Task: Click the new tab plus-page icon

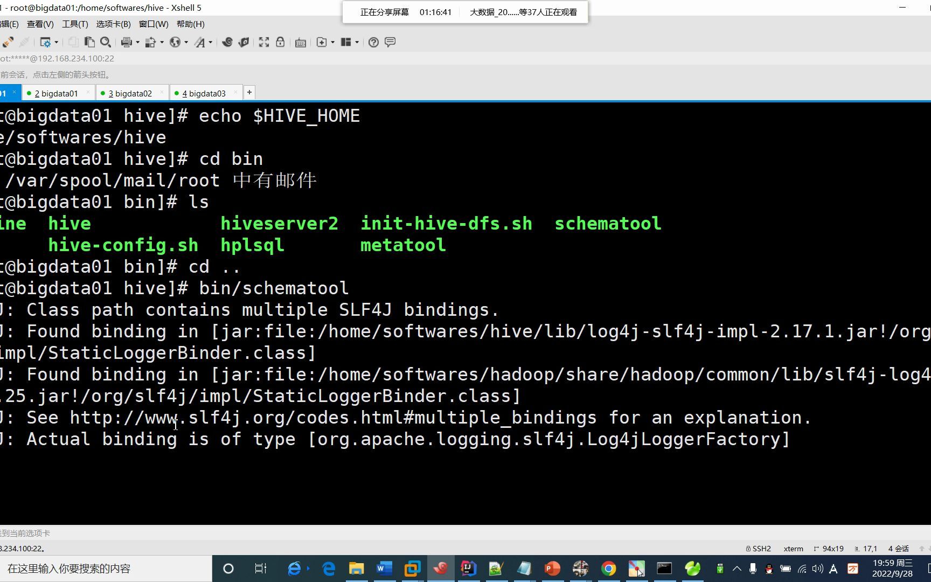Action: tap(322, 42)
